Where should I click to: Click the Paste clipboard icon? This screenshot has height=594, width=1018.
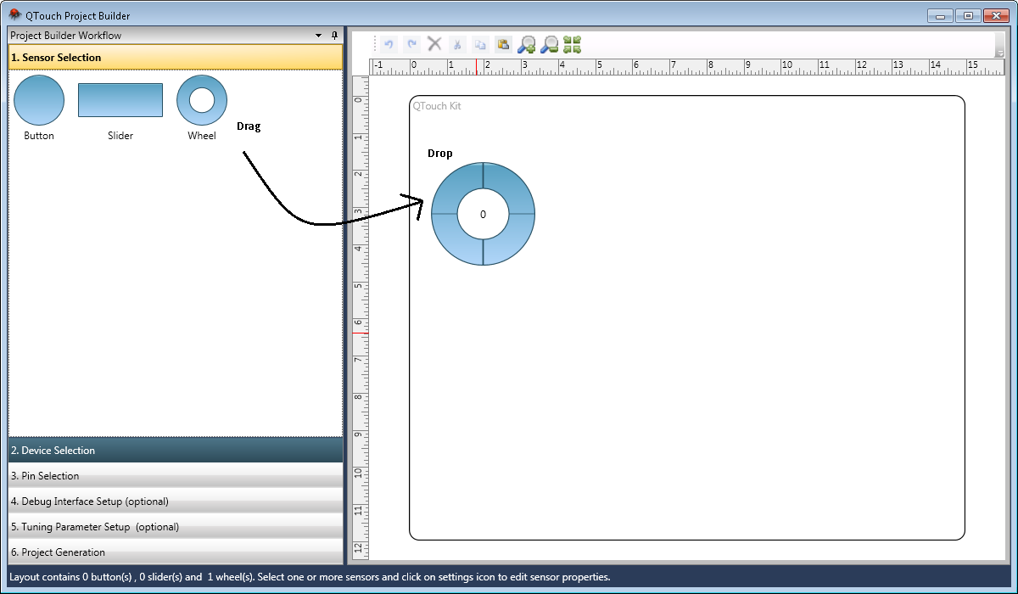point(503,44)
